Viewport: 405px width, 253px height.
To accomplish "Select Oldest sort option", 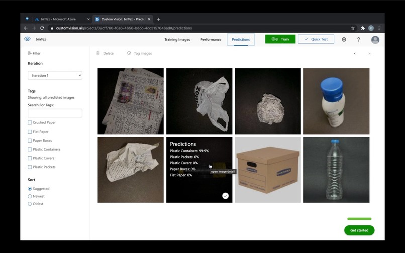I will click(x=30, y=204).
